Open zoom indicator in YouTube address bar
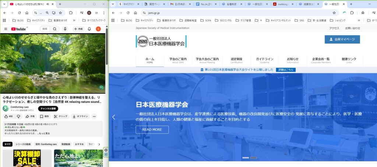Image resolution: width=377 pixels, height=167 pixels. [47, 13]
